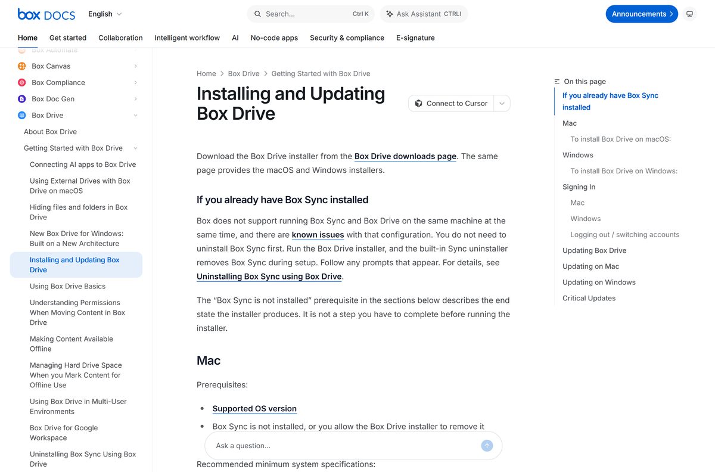Open the Box Drive downloads page link

[405, 156]
